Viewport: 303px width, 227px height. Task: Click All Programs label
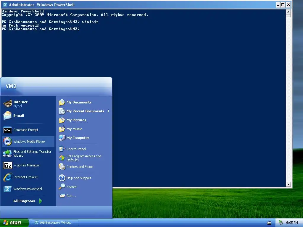pos(24,201)
